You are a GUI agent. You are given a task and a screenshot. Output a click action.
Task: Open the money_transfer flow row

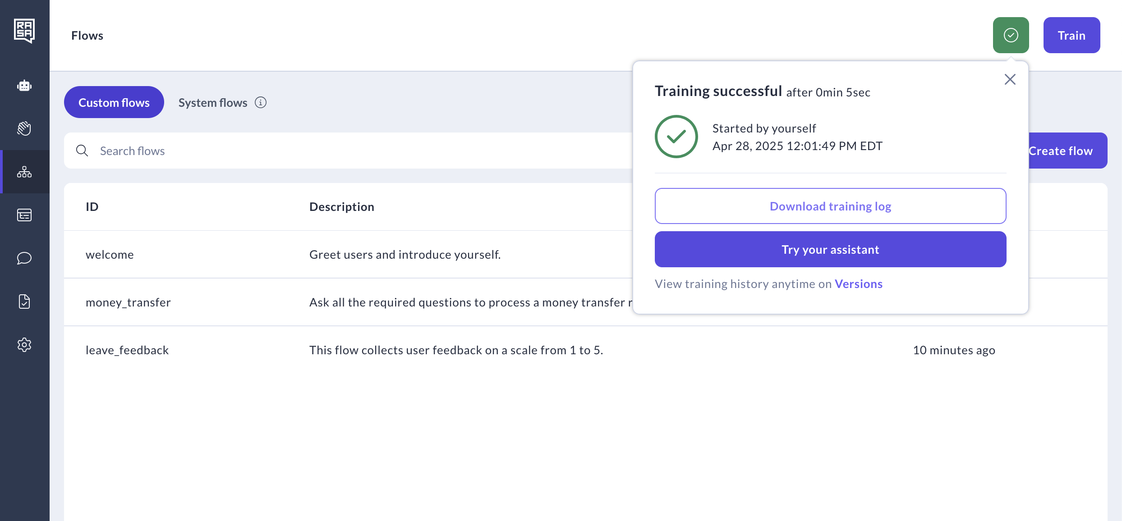[x=128, y=302]
